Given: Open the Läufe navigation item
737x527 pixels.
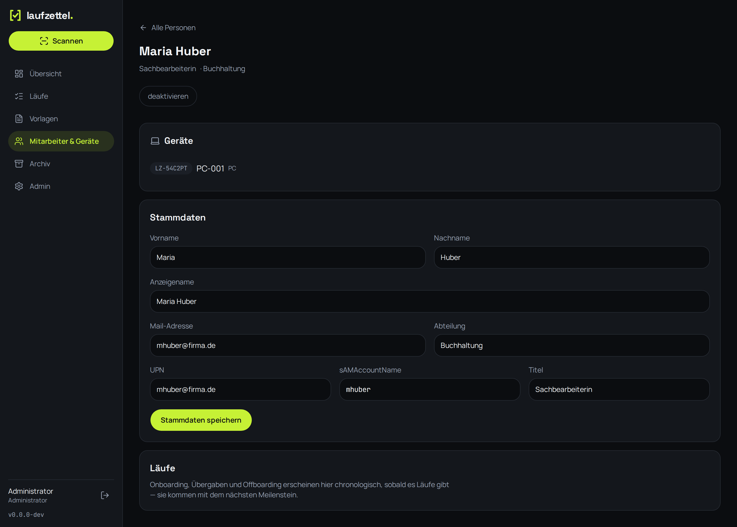Looking at the screenshot, I should pos(61,96).
